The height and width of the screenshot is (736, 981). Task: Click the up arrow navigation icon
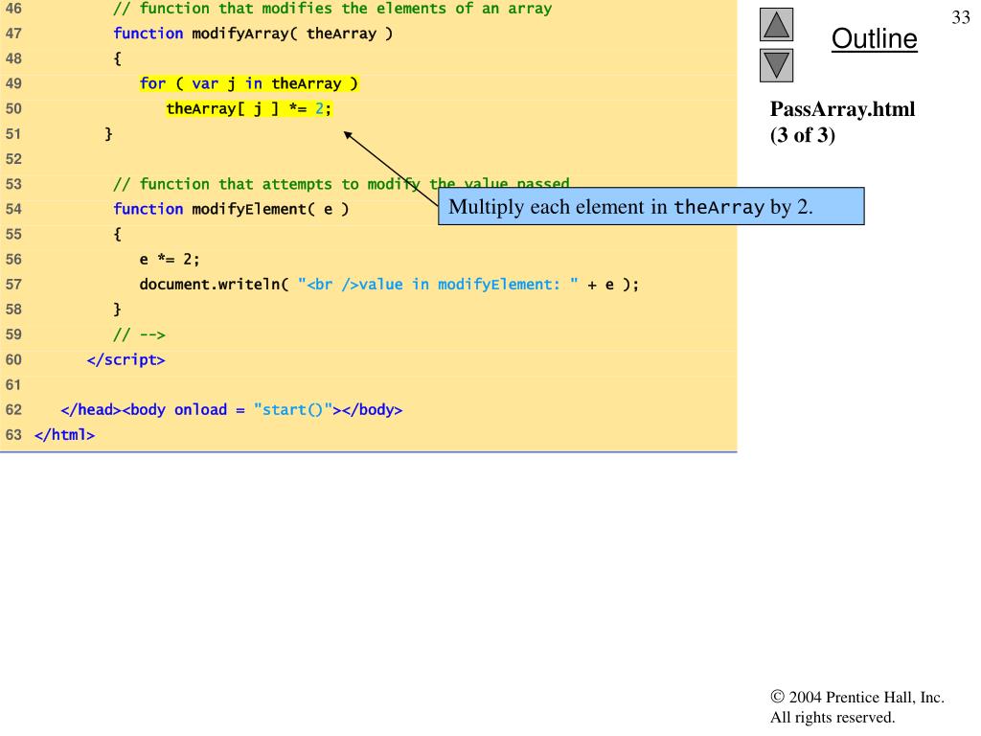(776, 24)
